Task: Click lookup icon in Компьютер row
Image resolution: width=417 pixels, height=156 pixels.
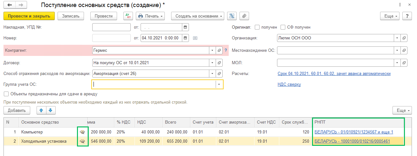Action: click(82, 132)
